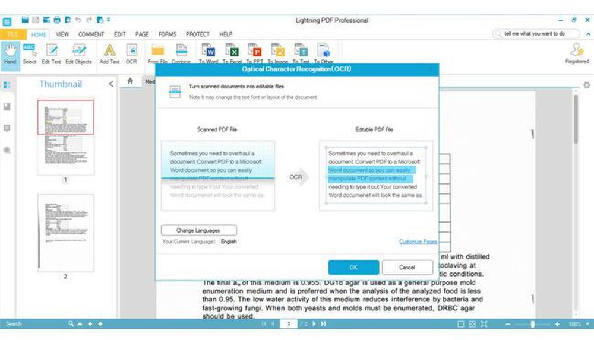The width and height of the screenshot is (594, 340).
Task: Open the zoom percentage dropdown
Action: coord(587,324)
